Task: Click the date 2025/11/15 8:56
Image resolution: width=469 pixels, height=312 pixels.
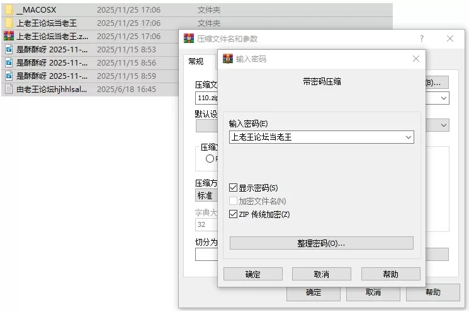Action: (x=127, y=62)
